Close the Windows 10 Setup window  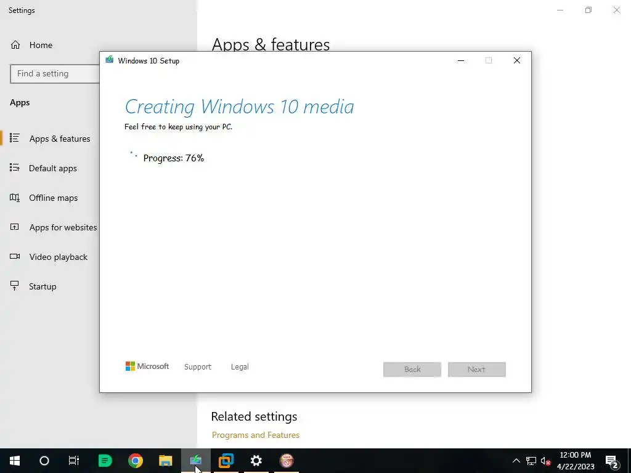click(x=517, y=60)
